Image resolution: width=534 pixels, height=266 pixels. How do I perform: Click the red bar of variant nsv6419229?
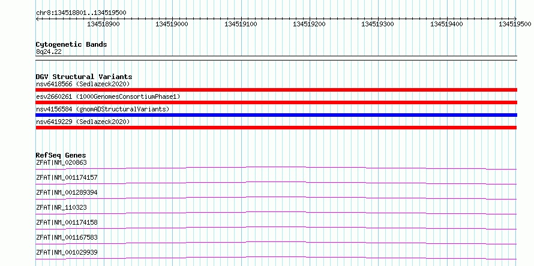click(x=277, y=128)
